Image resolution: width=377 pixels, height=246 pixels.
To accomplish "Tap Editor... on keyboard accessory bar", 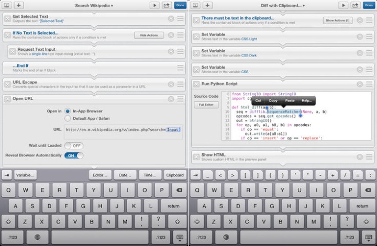I will tap(100, 175).
